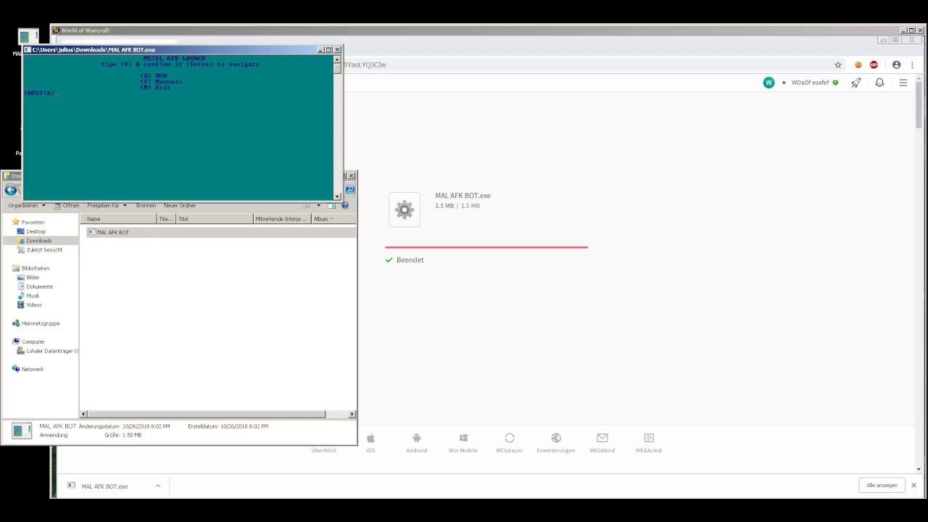Image resolution: width=928 pixels, height=522 pixels.
Task: Click the console window scroll up arrow
Action: point(337,59)
